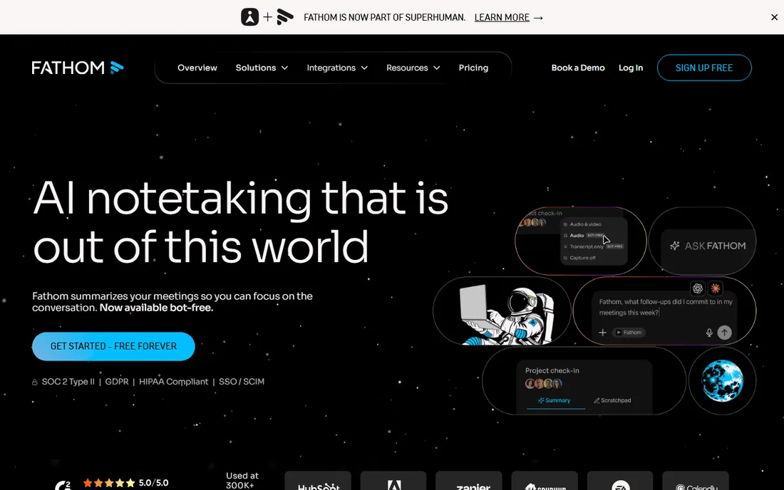The height and width of the screenshot is (490, 784).
Task: Click the Ask Fathom sparkle icon
Action: click(x=674, y=246)
